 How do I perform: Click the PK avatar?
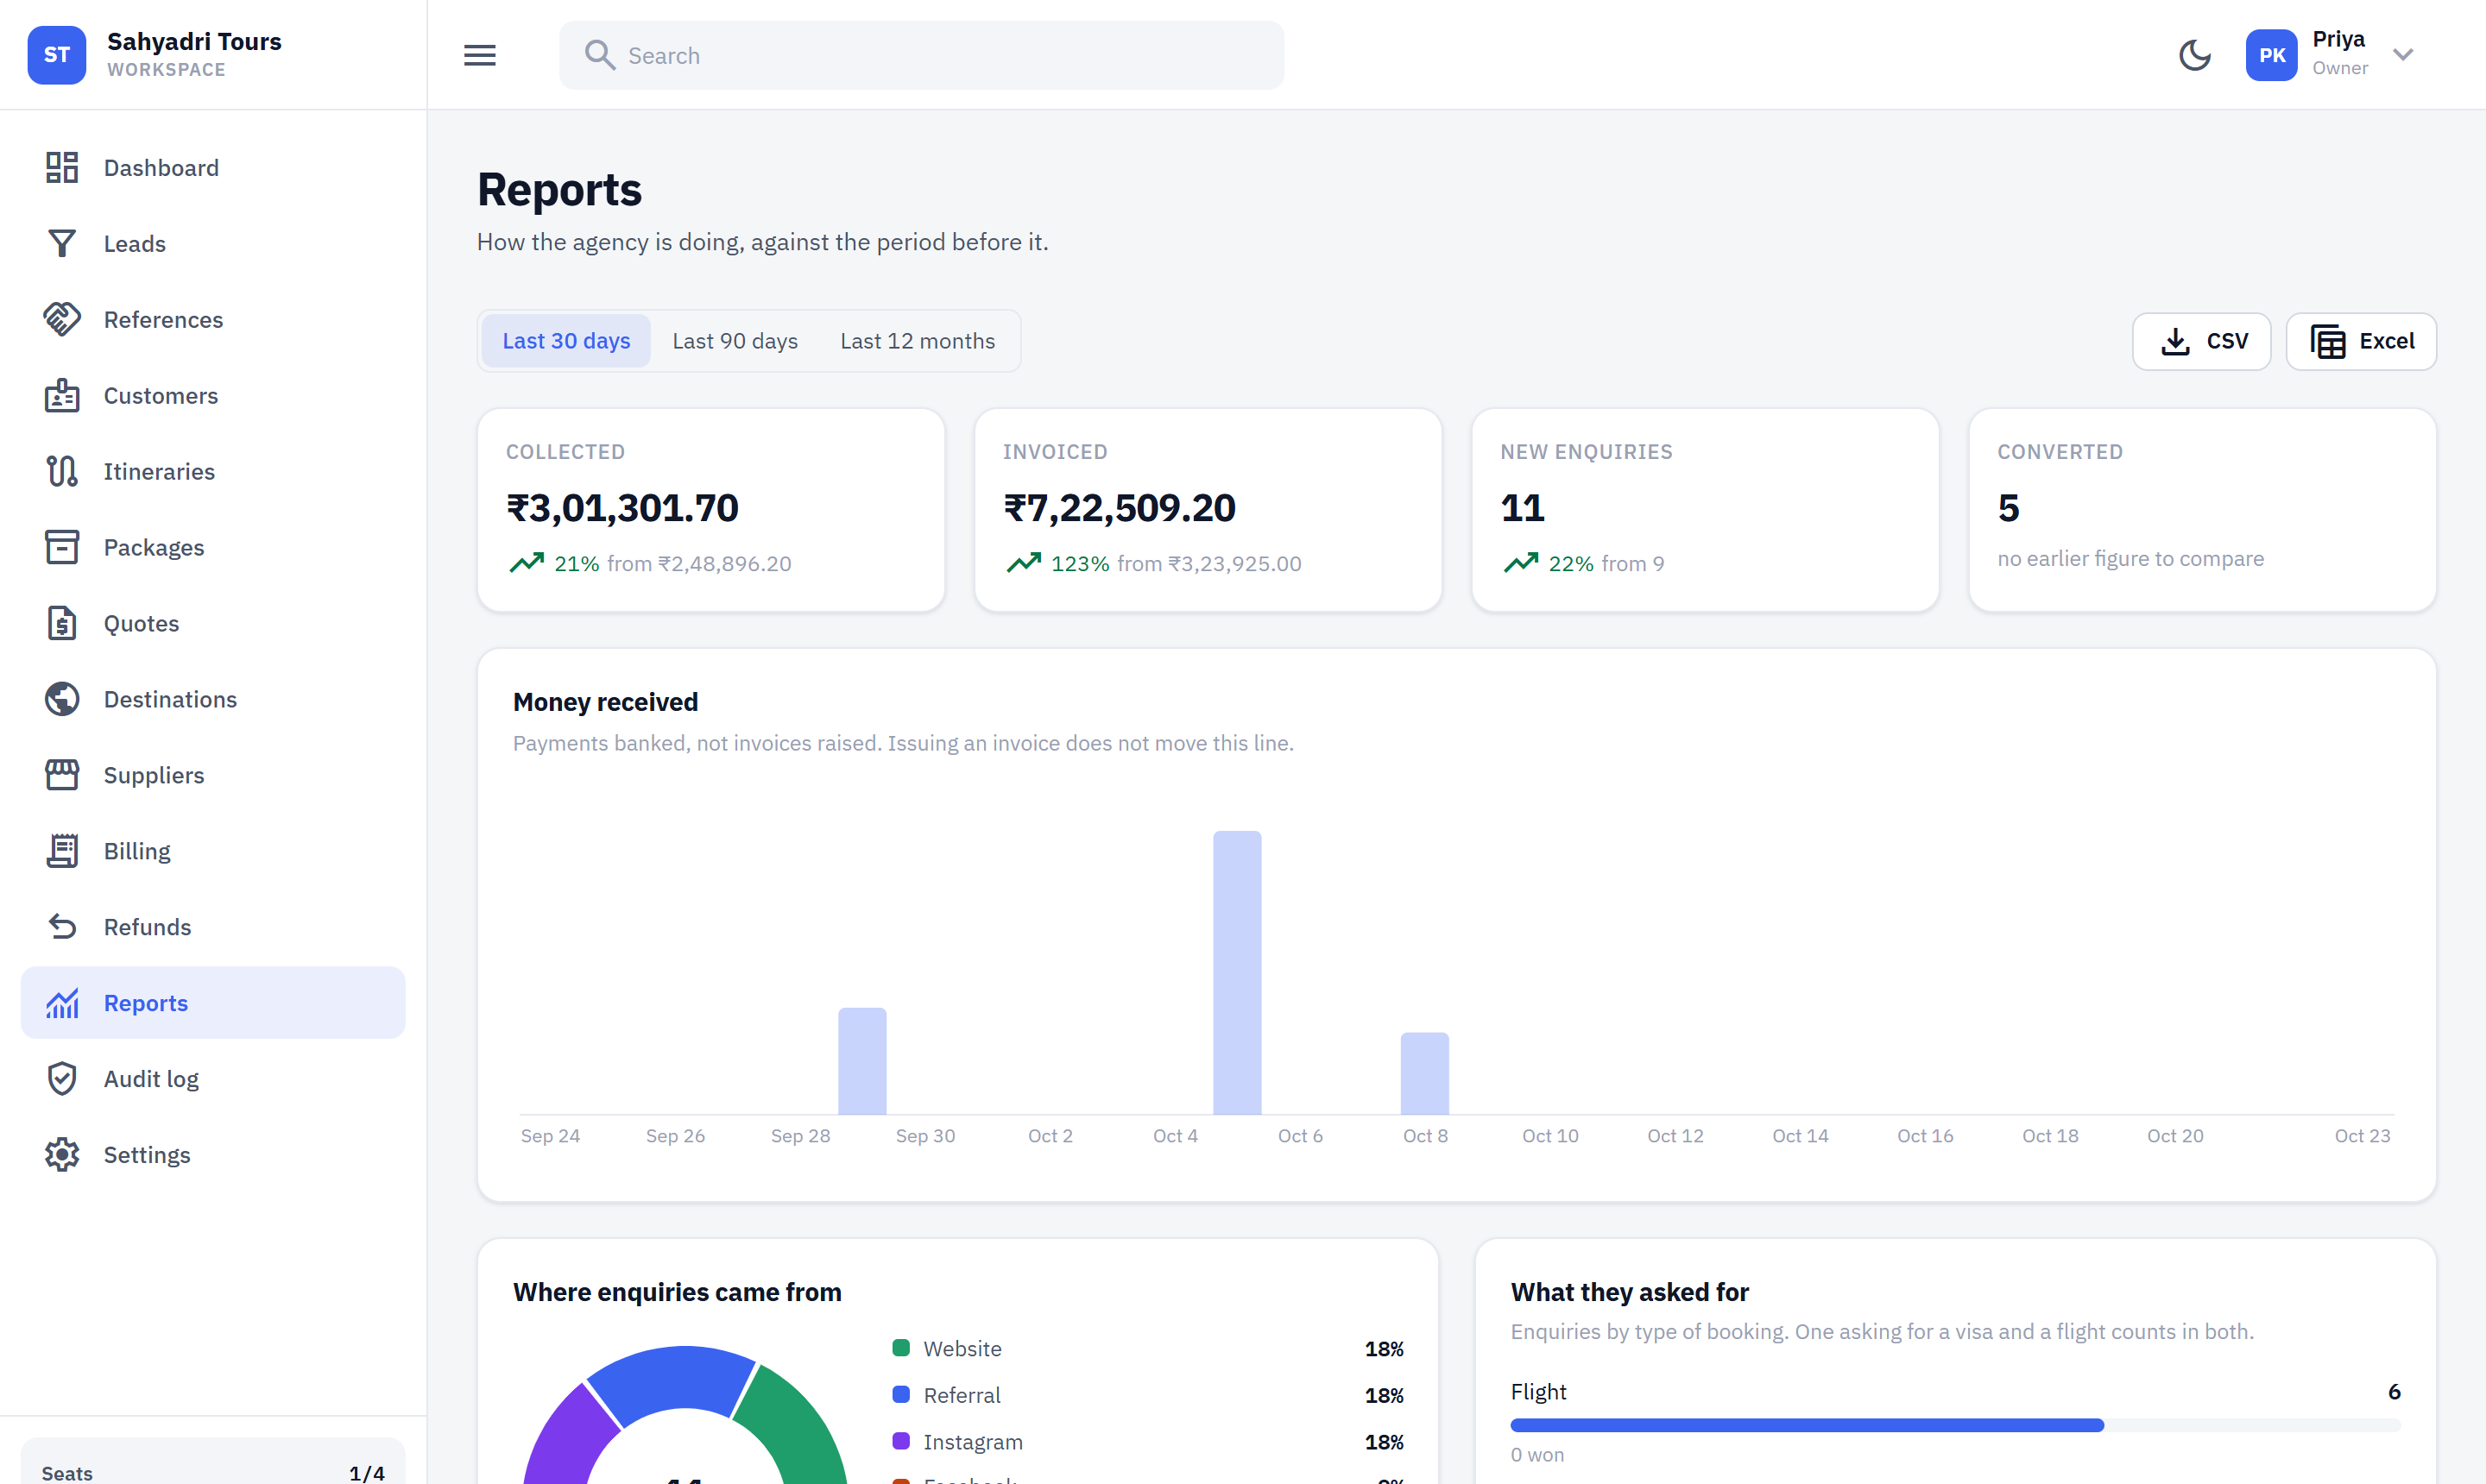tap(2272, 55)
